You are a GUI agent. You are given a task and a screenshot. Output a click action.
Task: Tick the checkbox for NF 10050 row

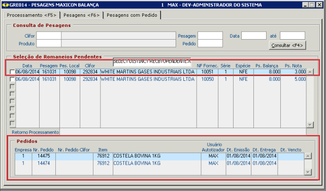click(x=12, y=79)
